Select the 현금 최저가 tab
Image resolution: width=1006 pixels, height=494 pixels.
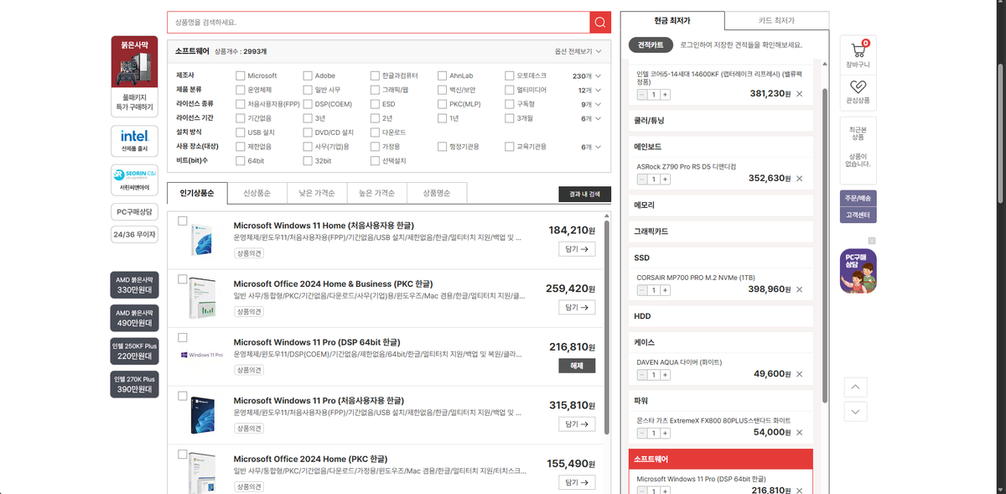tap(672, 20)
